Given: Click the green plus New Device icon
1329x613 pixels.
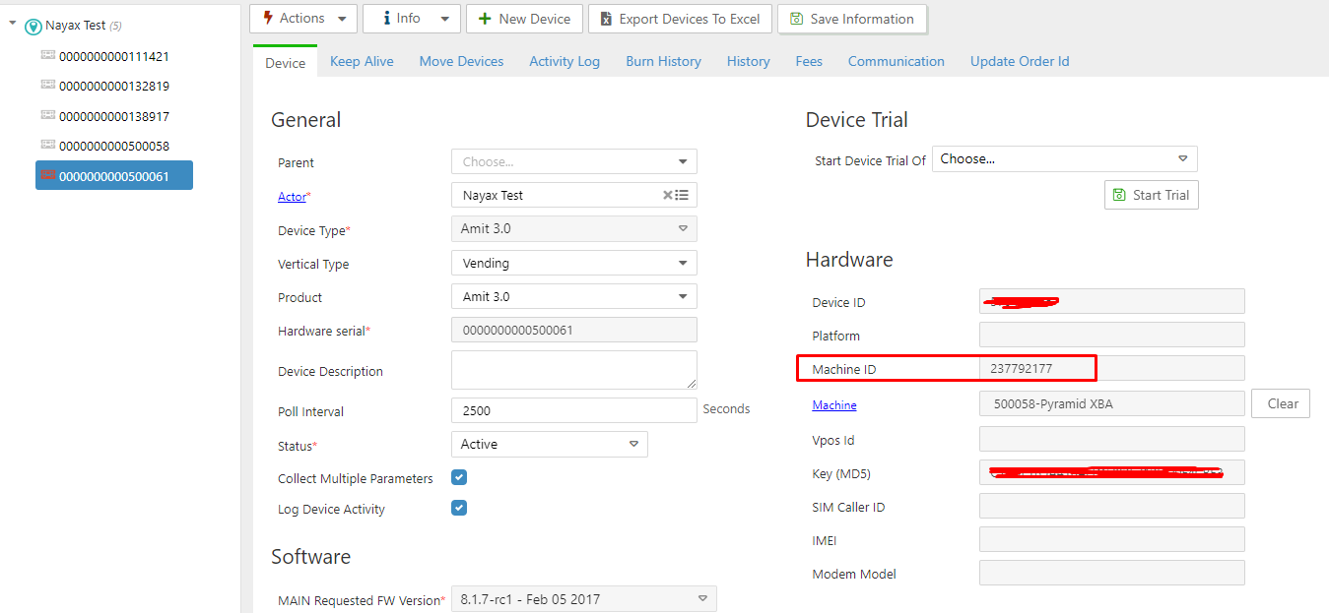Looking at the screenshot, I should coord(485,18).
